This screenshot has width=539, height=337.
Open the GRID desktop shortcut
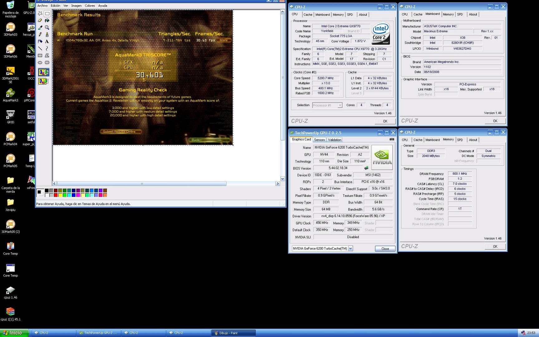pos(10,117)
